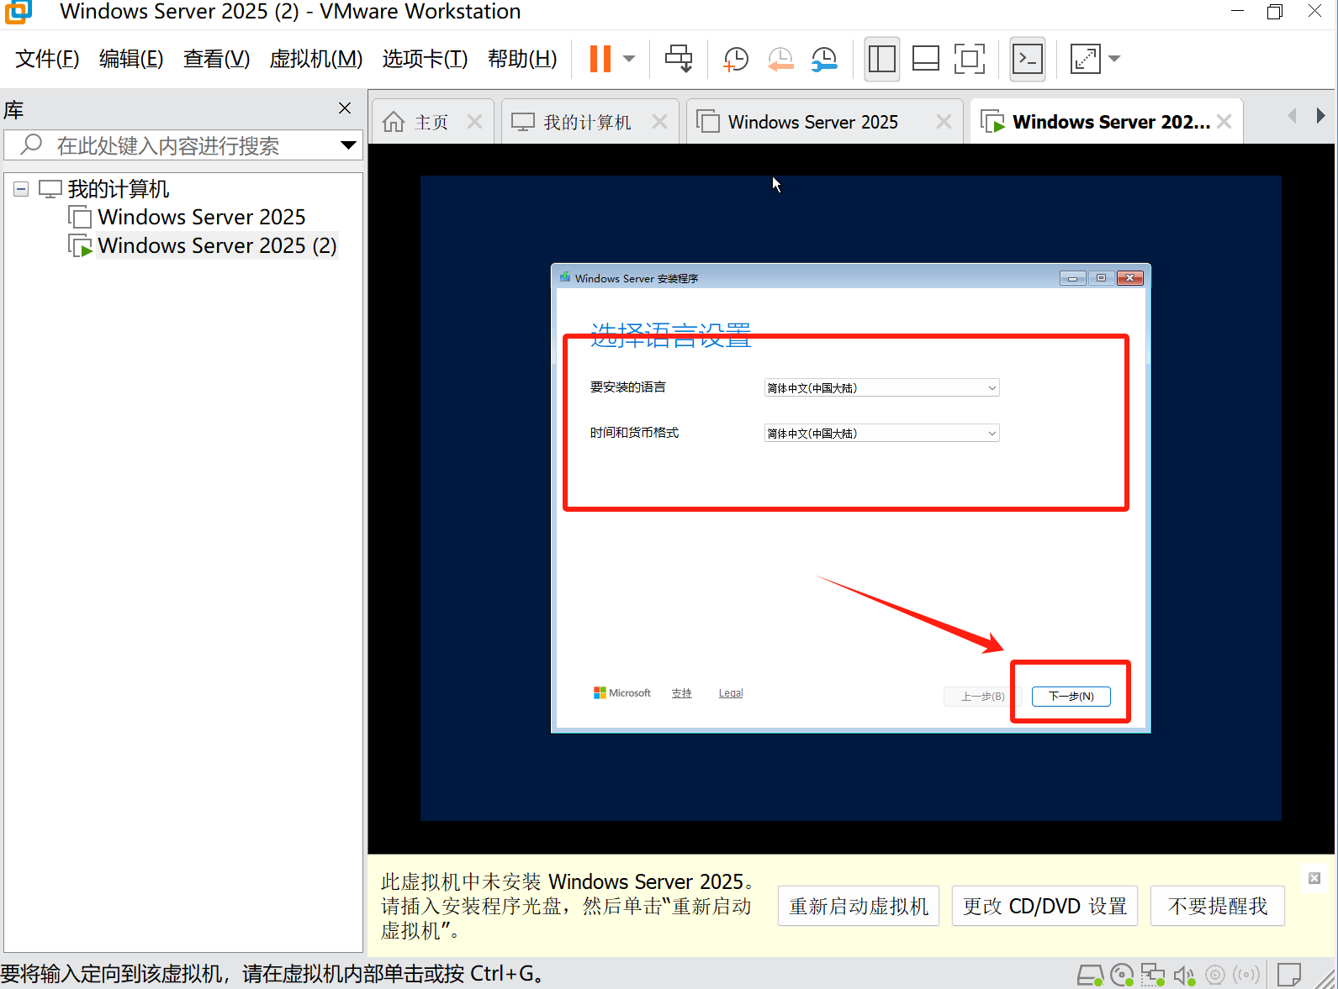1338x989 pixels.
Task: Open the 虚拟机(M) menu
Action: [x=316, y=59]
